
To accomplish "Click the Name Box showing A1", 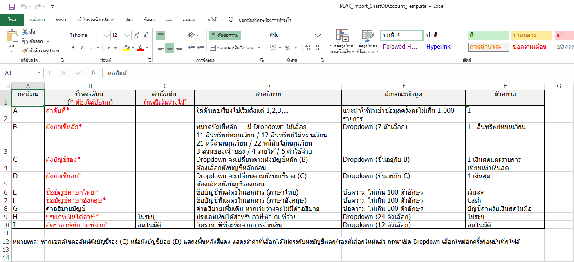I will (x=23, y=73).
